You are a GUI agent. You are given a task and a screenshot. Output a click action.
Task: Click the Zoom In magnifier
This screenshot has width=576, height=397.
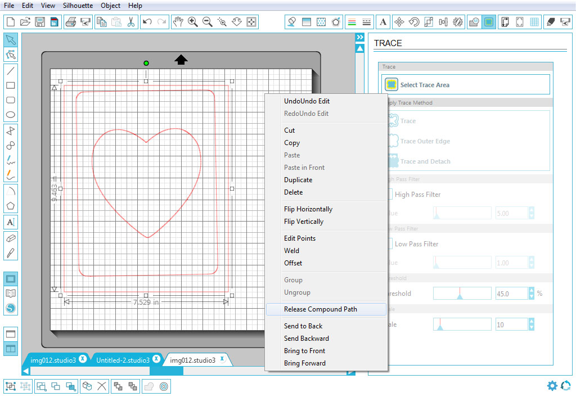click(x=192, y=22)
